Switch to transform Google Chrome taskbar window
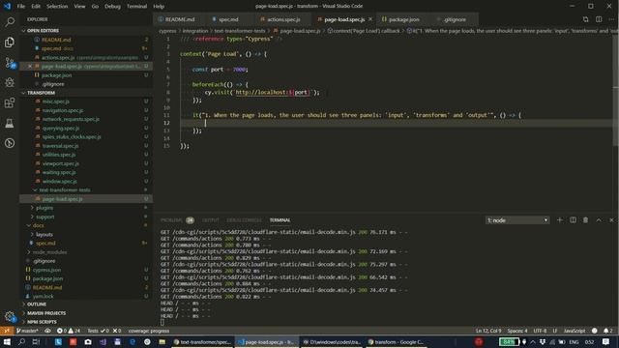Viewport: 619px width, 348px height. click(396, 341)
